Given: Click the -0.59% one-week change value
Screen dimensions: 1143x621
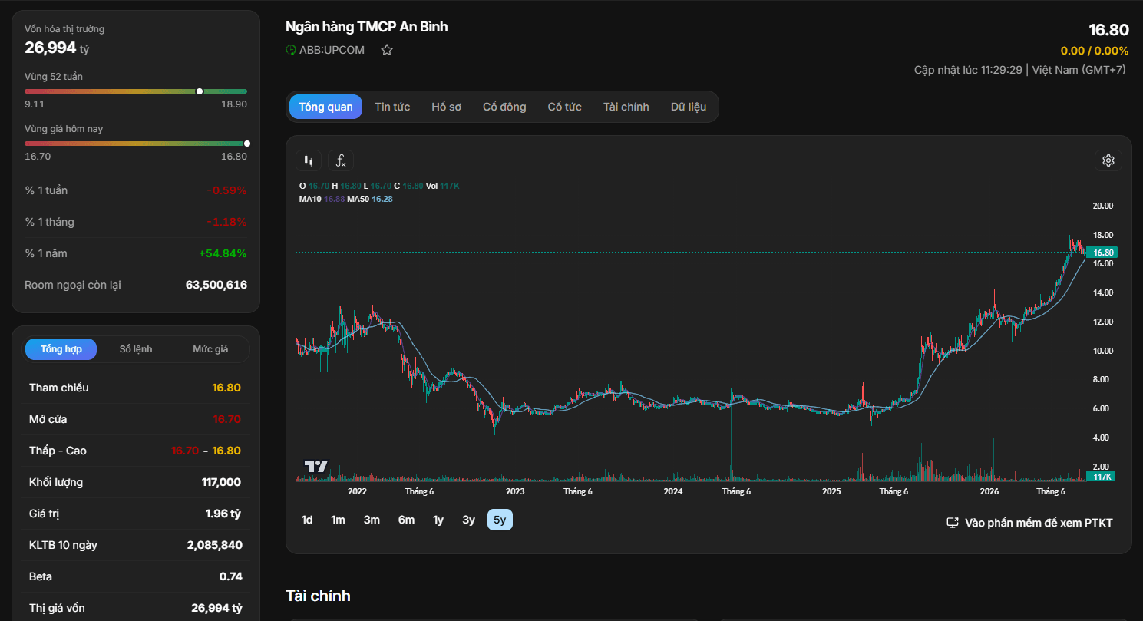Looking at the screenshot, I should click(226, 190).
